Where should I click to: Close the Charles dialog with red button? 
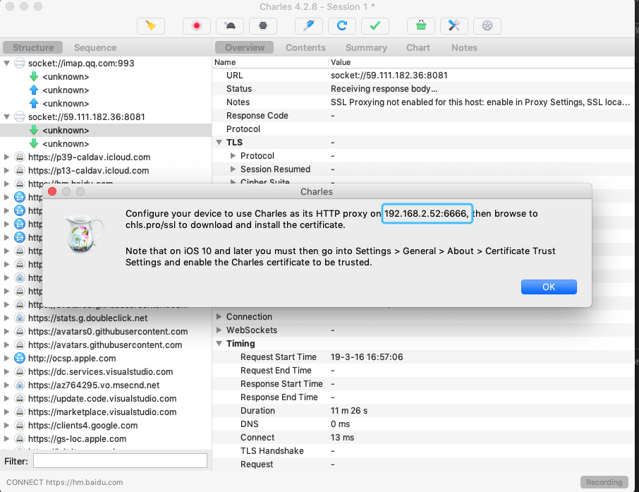(x=52, y=191)
